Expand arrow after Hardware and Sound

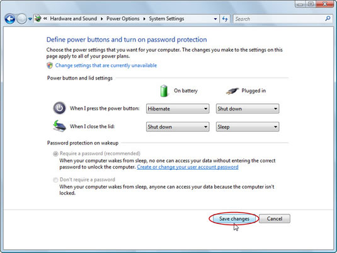pos(101,19)
